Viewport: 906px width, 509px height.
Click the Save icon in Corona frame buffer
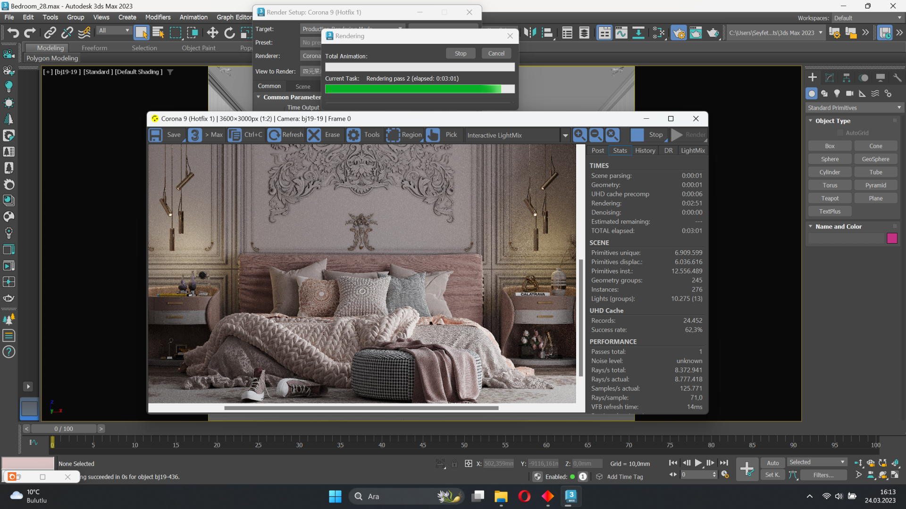156,135
